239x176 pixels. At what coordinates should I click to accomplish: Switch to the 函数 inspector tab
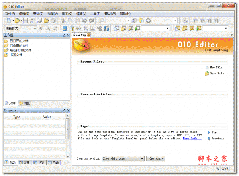tap(53, 163)
